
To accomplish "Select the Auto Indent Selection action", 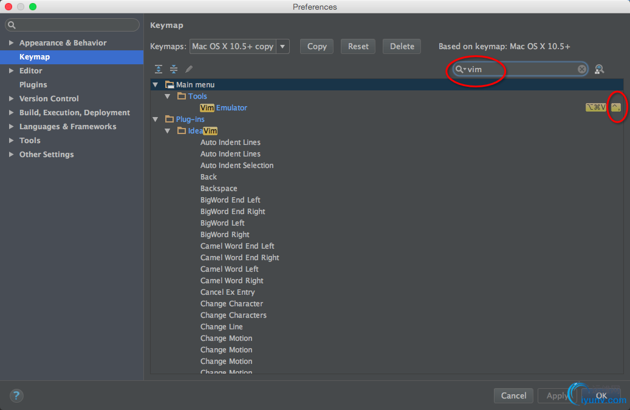I will click(237, 166).
